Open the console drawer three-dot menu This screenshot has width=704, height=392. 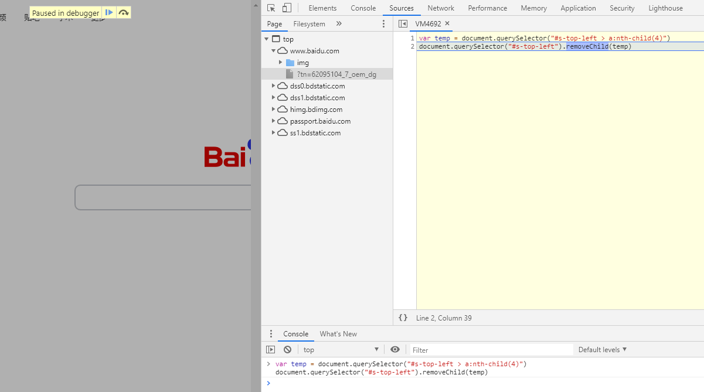tap(271, 334)
